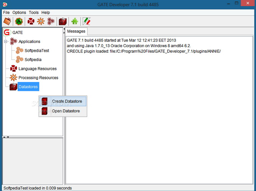Click the GATE Developer 7.1 window title
This screenshot has height=191, width=256.
128,5
